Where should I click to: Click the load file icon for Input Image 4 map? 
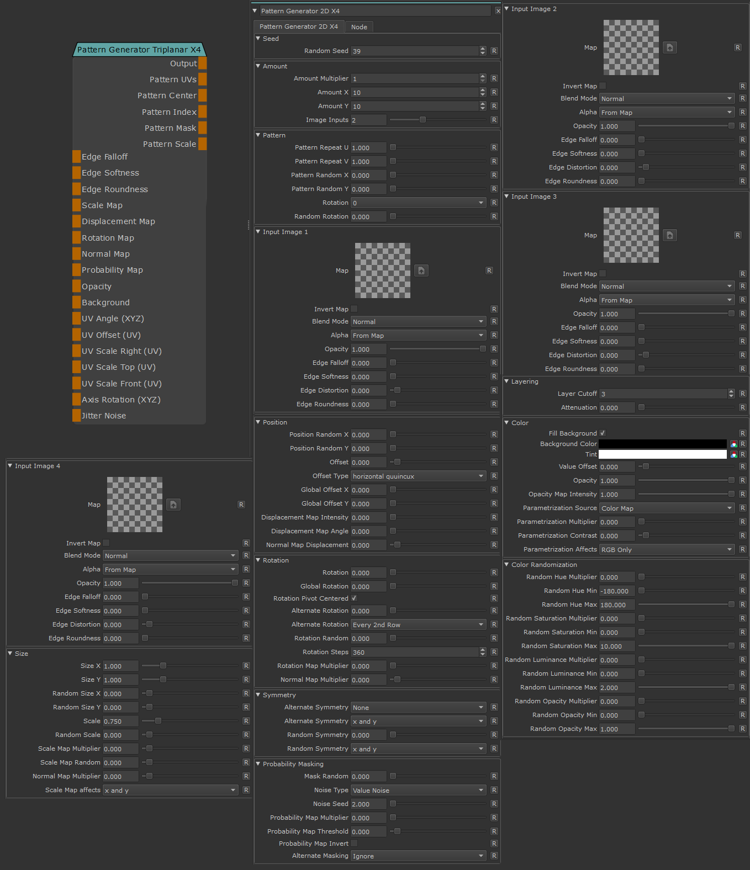point(173,505)
